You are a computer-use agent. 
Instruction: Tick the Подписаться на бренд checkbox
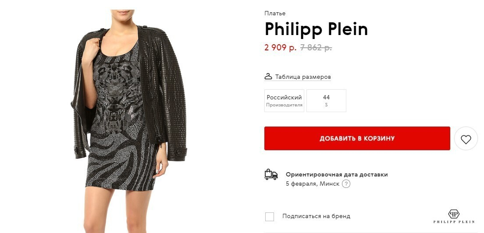(x=270, y=217)
